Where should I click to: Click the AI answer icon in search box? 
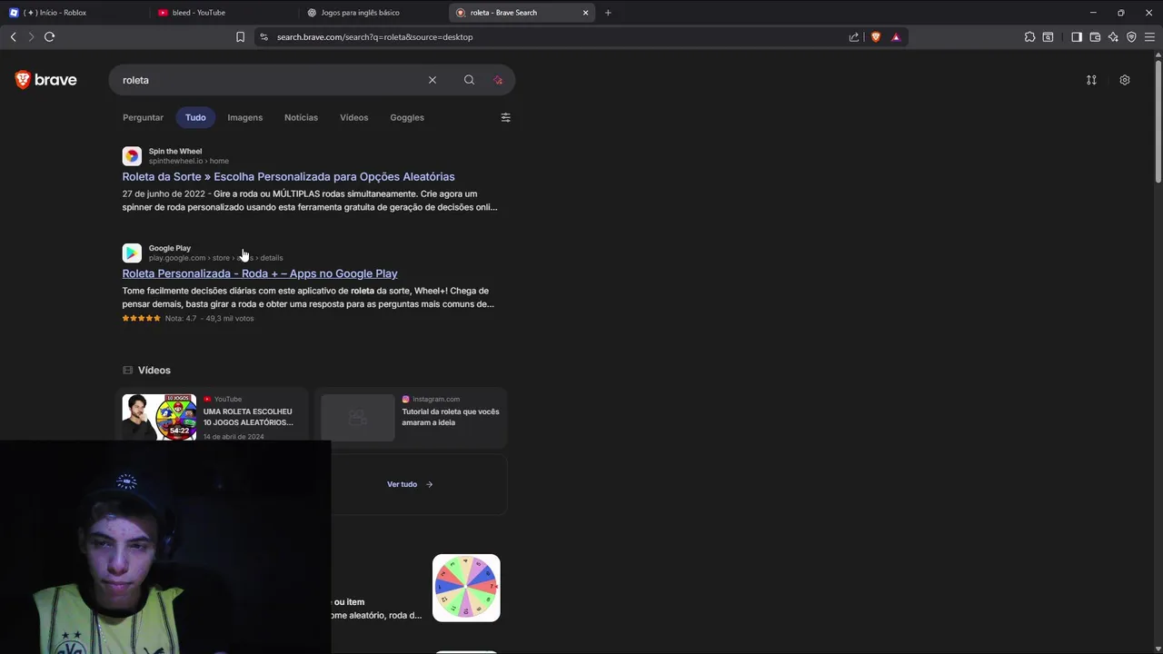pos(498,80)
